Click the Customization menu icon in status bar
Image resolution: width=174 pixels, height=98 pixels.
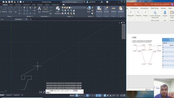pyautogui.click(x=124, y=96)
